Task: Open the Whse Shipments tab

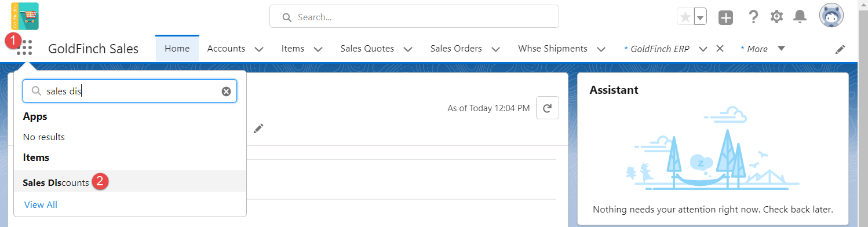Action: pos(553,49)
